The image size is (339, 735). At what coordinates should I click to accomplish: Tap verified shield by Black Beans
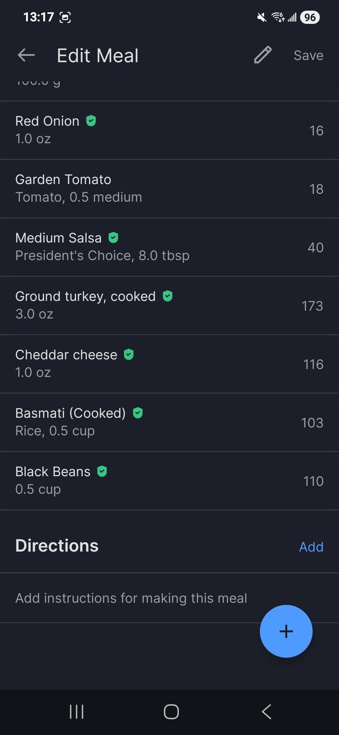[x=102, y=471]
